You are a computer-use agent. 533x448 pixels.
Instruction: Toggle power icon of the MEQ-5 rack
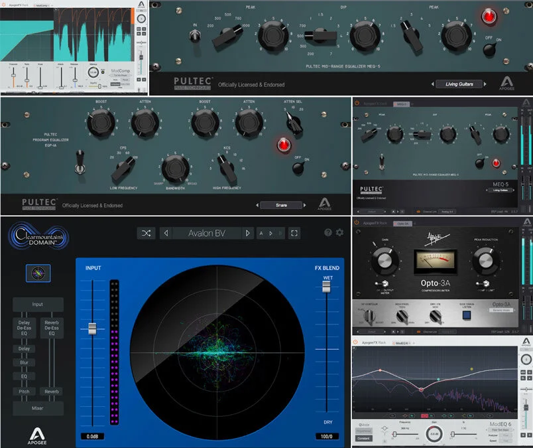click(x=357, y=103)
